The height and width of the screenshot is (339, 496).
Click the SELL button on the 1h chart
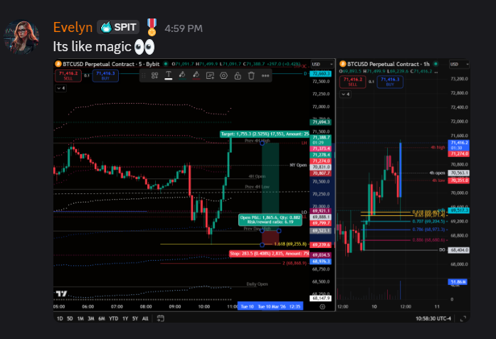click(353, 82)
